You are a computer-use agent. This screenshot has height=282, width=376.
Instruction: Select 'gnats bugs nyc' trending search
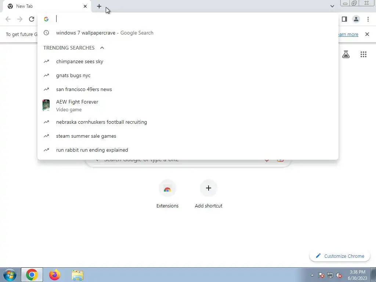tap(188, 76)
